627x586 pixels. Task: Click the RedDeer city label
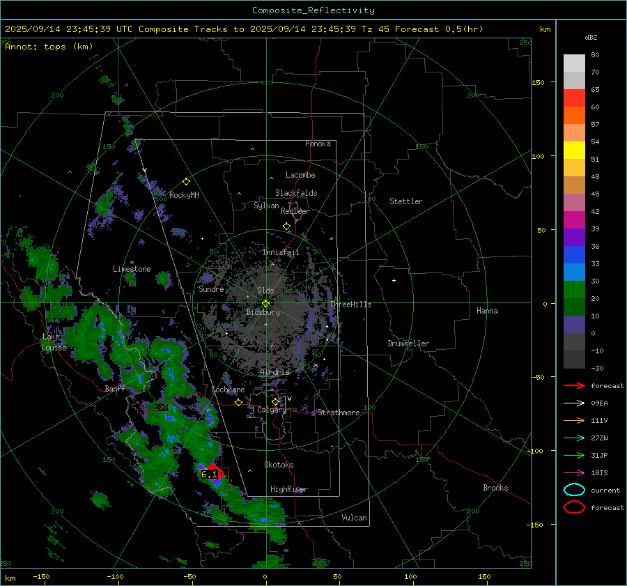click(x=295, y=211)
